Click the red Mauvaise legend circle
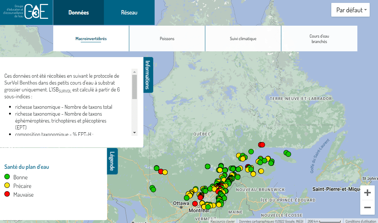The width and height of the screenshot is (378, 223). (x=7, y=194)
